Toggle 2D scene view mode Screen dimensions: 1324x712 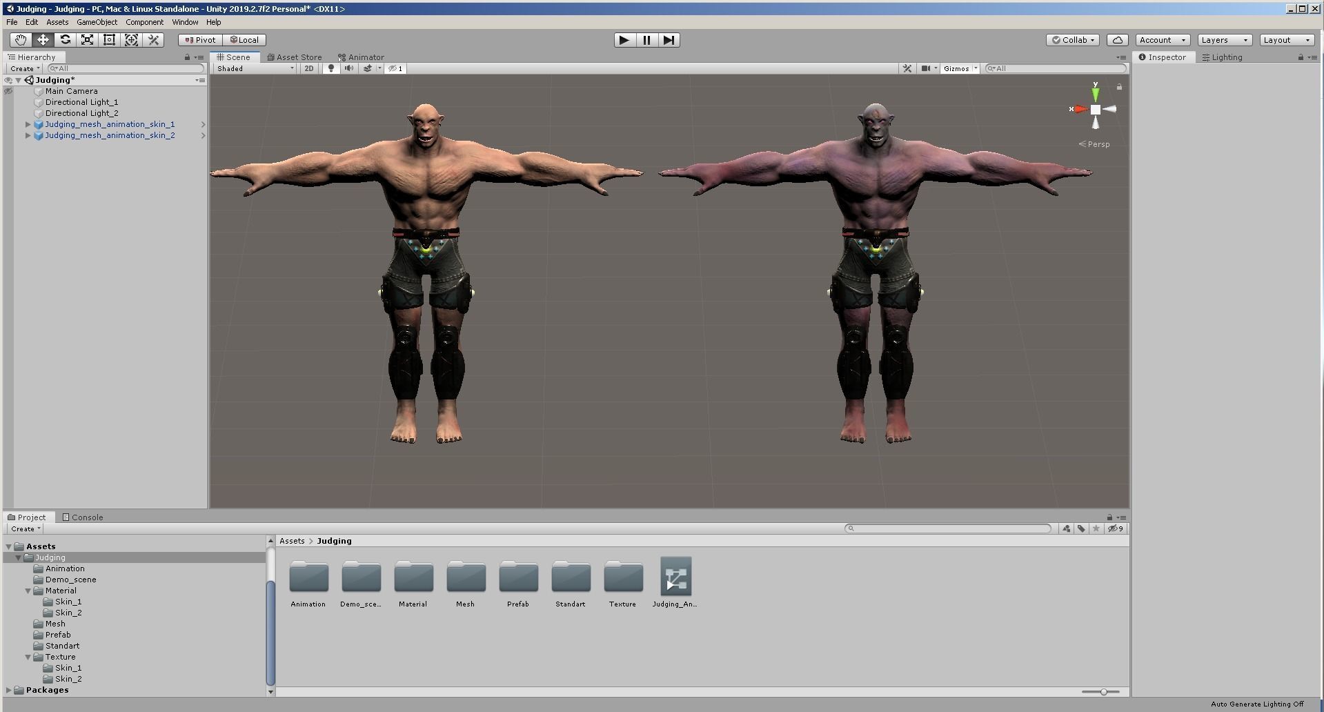[x=309, y=68]
